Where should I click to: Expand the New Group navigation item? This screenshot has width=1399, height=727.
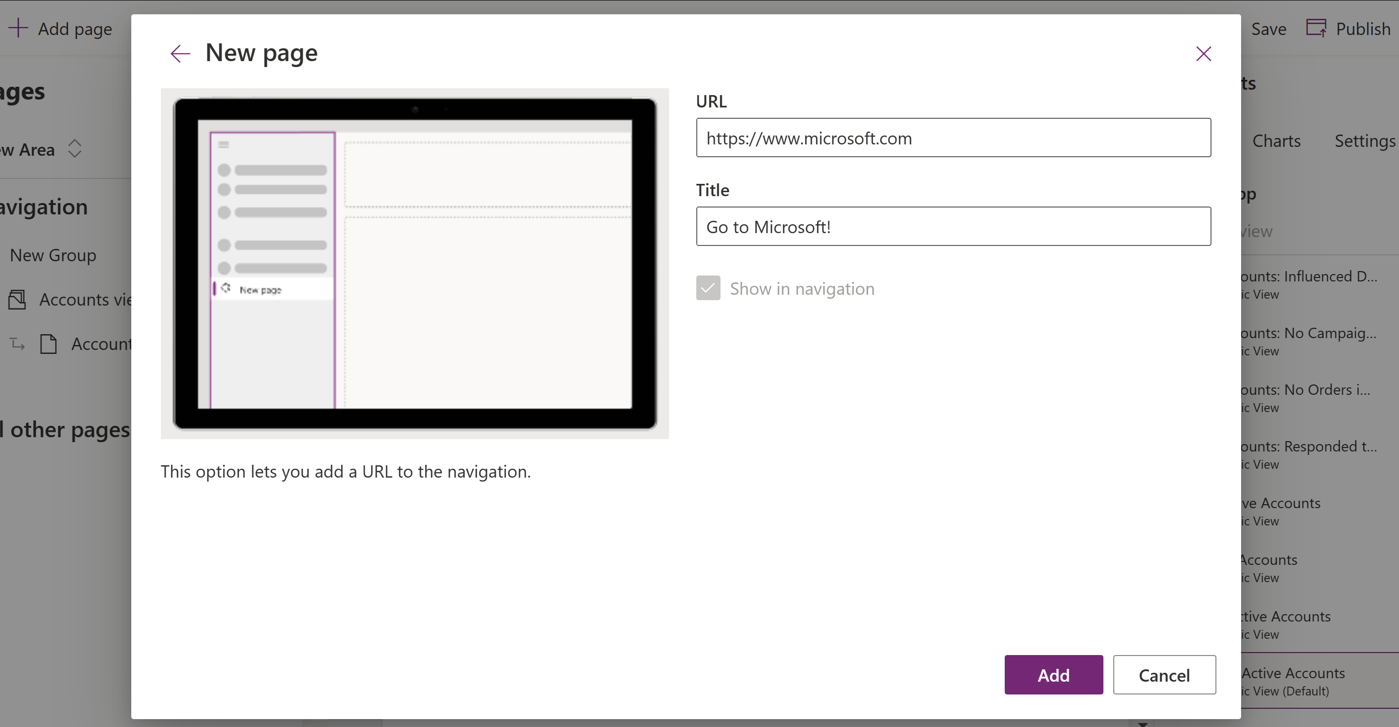(x=53, y=255)
